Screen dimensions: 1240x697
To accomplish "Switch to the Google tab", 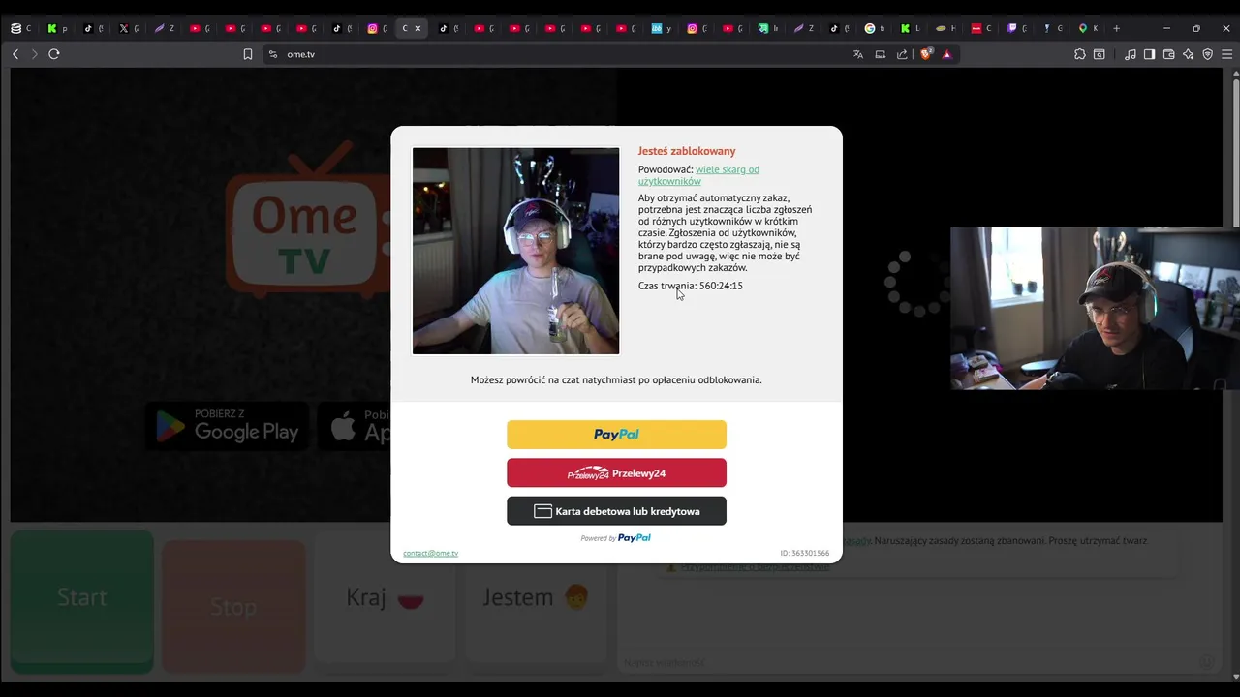I will (874, 28).
